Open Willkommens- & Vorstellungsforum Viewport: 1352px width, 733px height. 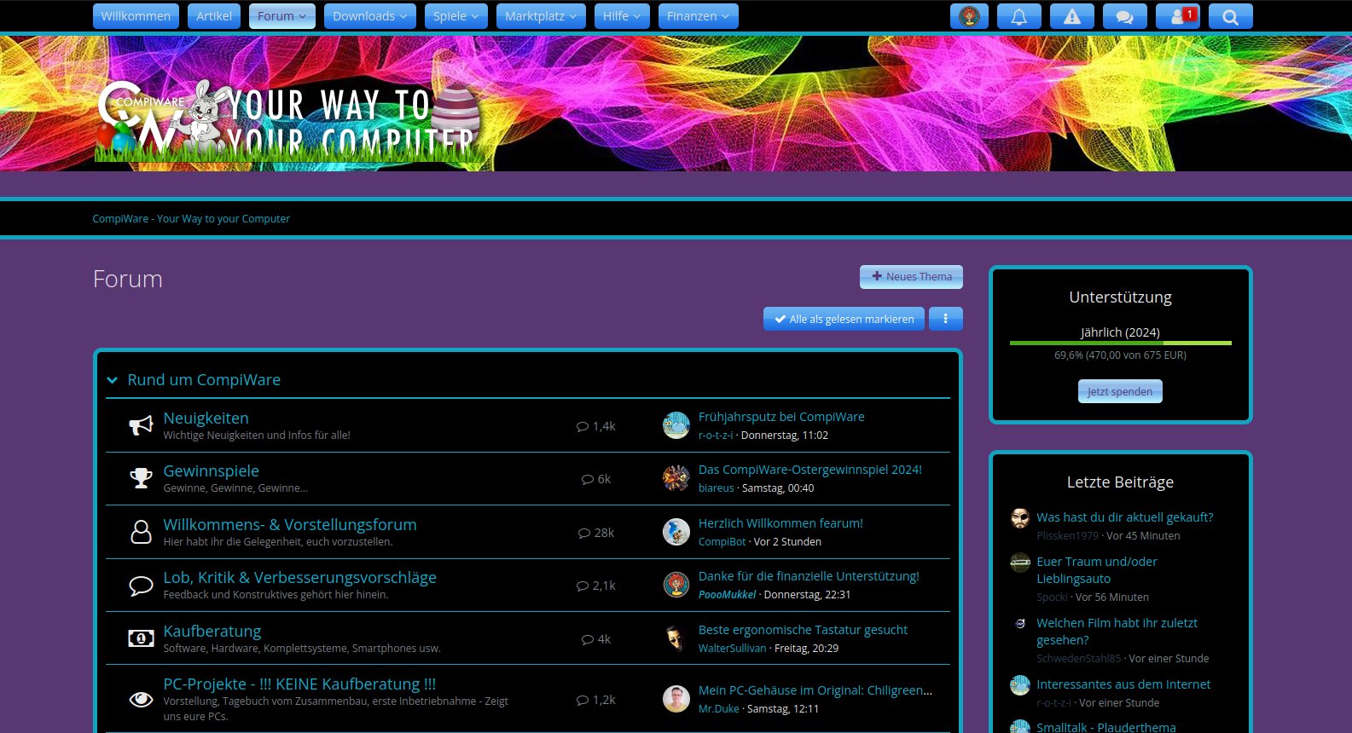pos(290,524)
